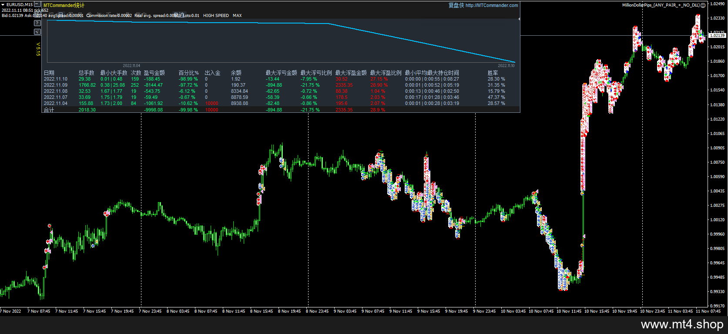This screenshot has height=334, width=728.
Task: Click the 最大浮盈金额 column header
Action: coord(351,73)
